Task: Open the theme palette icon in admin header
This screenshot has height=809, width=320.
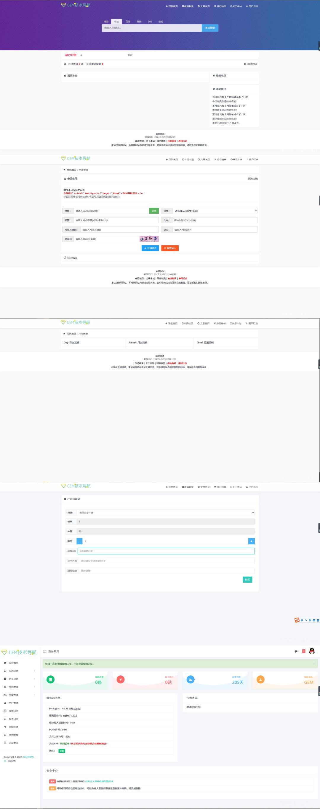Action: [296, 651]
